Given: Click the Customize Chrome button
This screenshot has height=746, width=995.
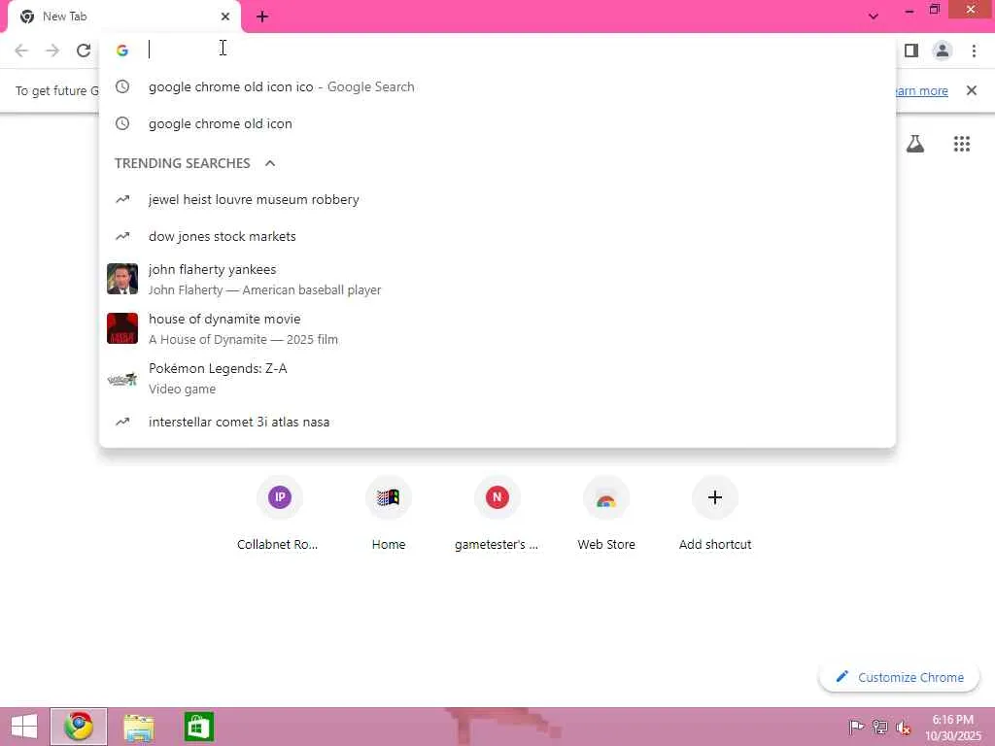Looking at the screenshot, I should (899, 677).
